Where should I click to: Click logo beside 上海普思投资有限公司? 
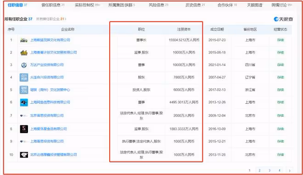point(24,141)
